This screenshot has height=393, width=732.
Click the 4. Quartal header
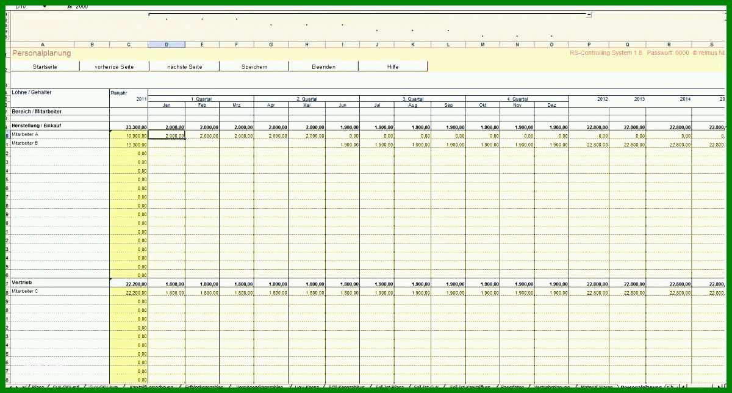pos(517,99)
